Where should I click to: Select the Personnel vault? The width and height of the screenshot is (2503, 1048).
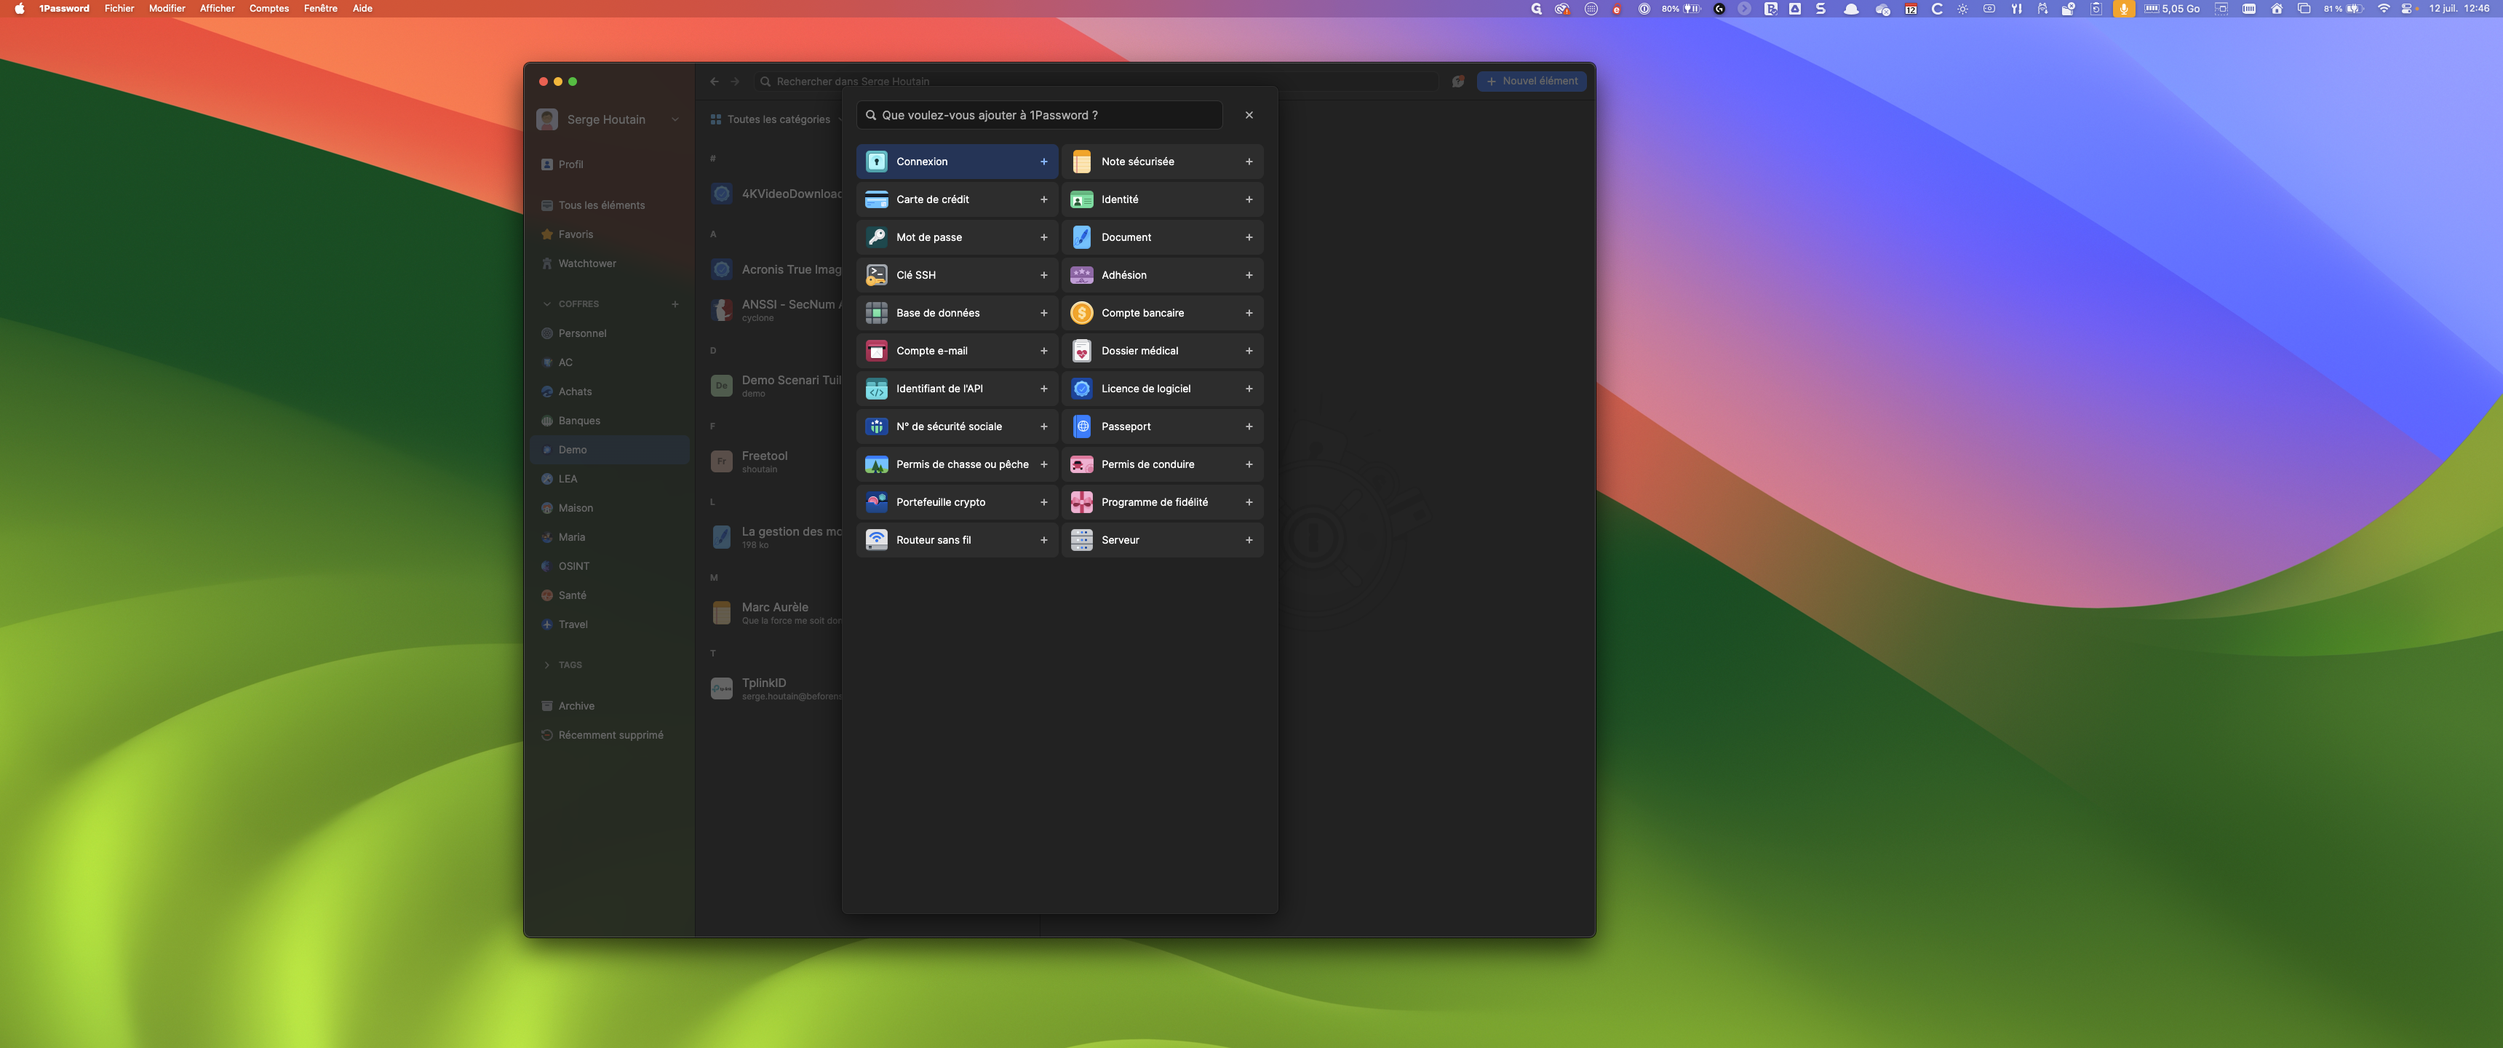(609, 333)
